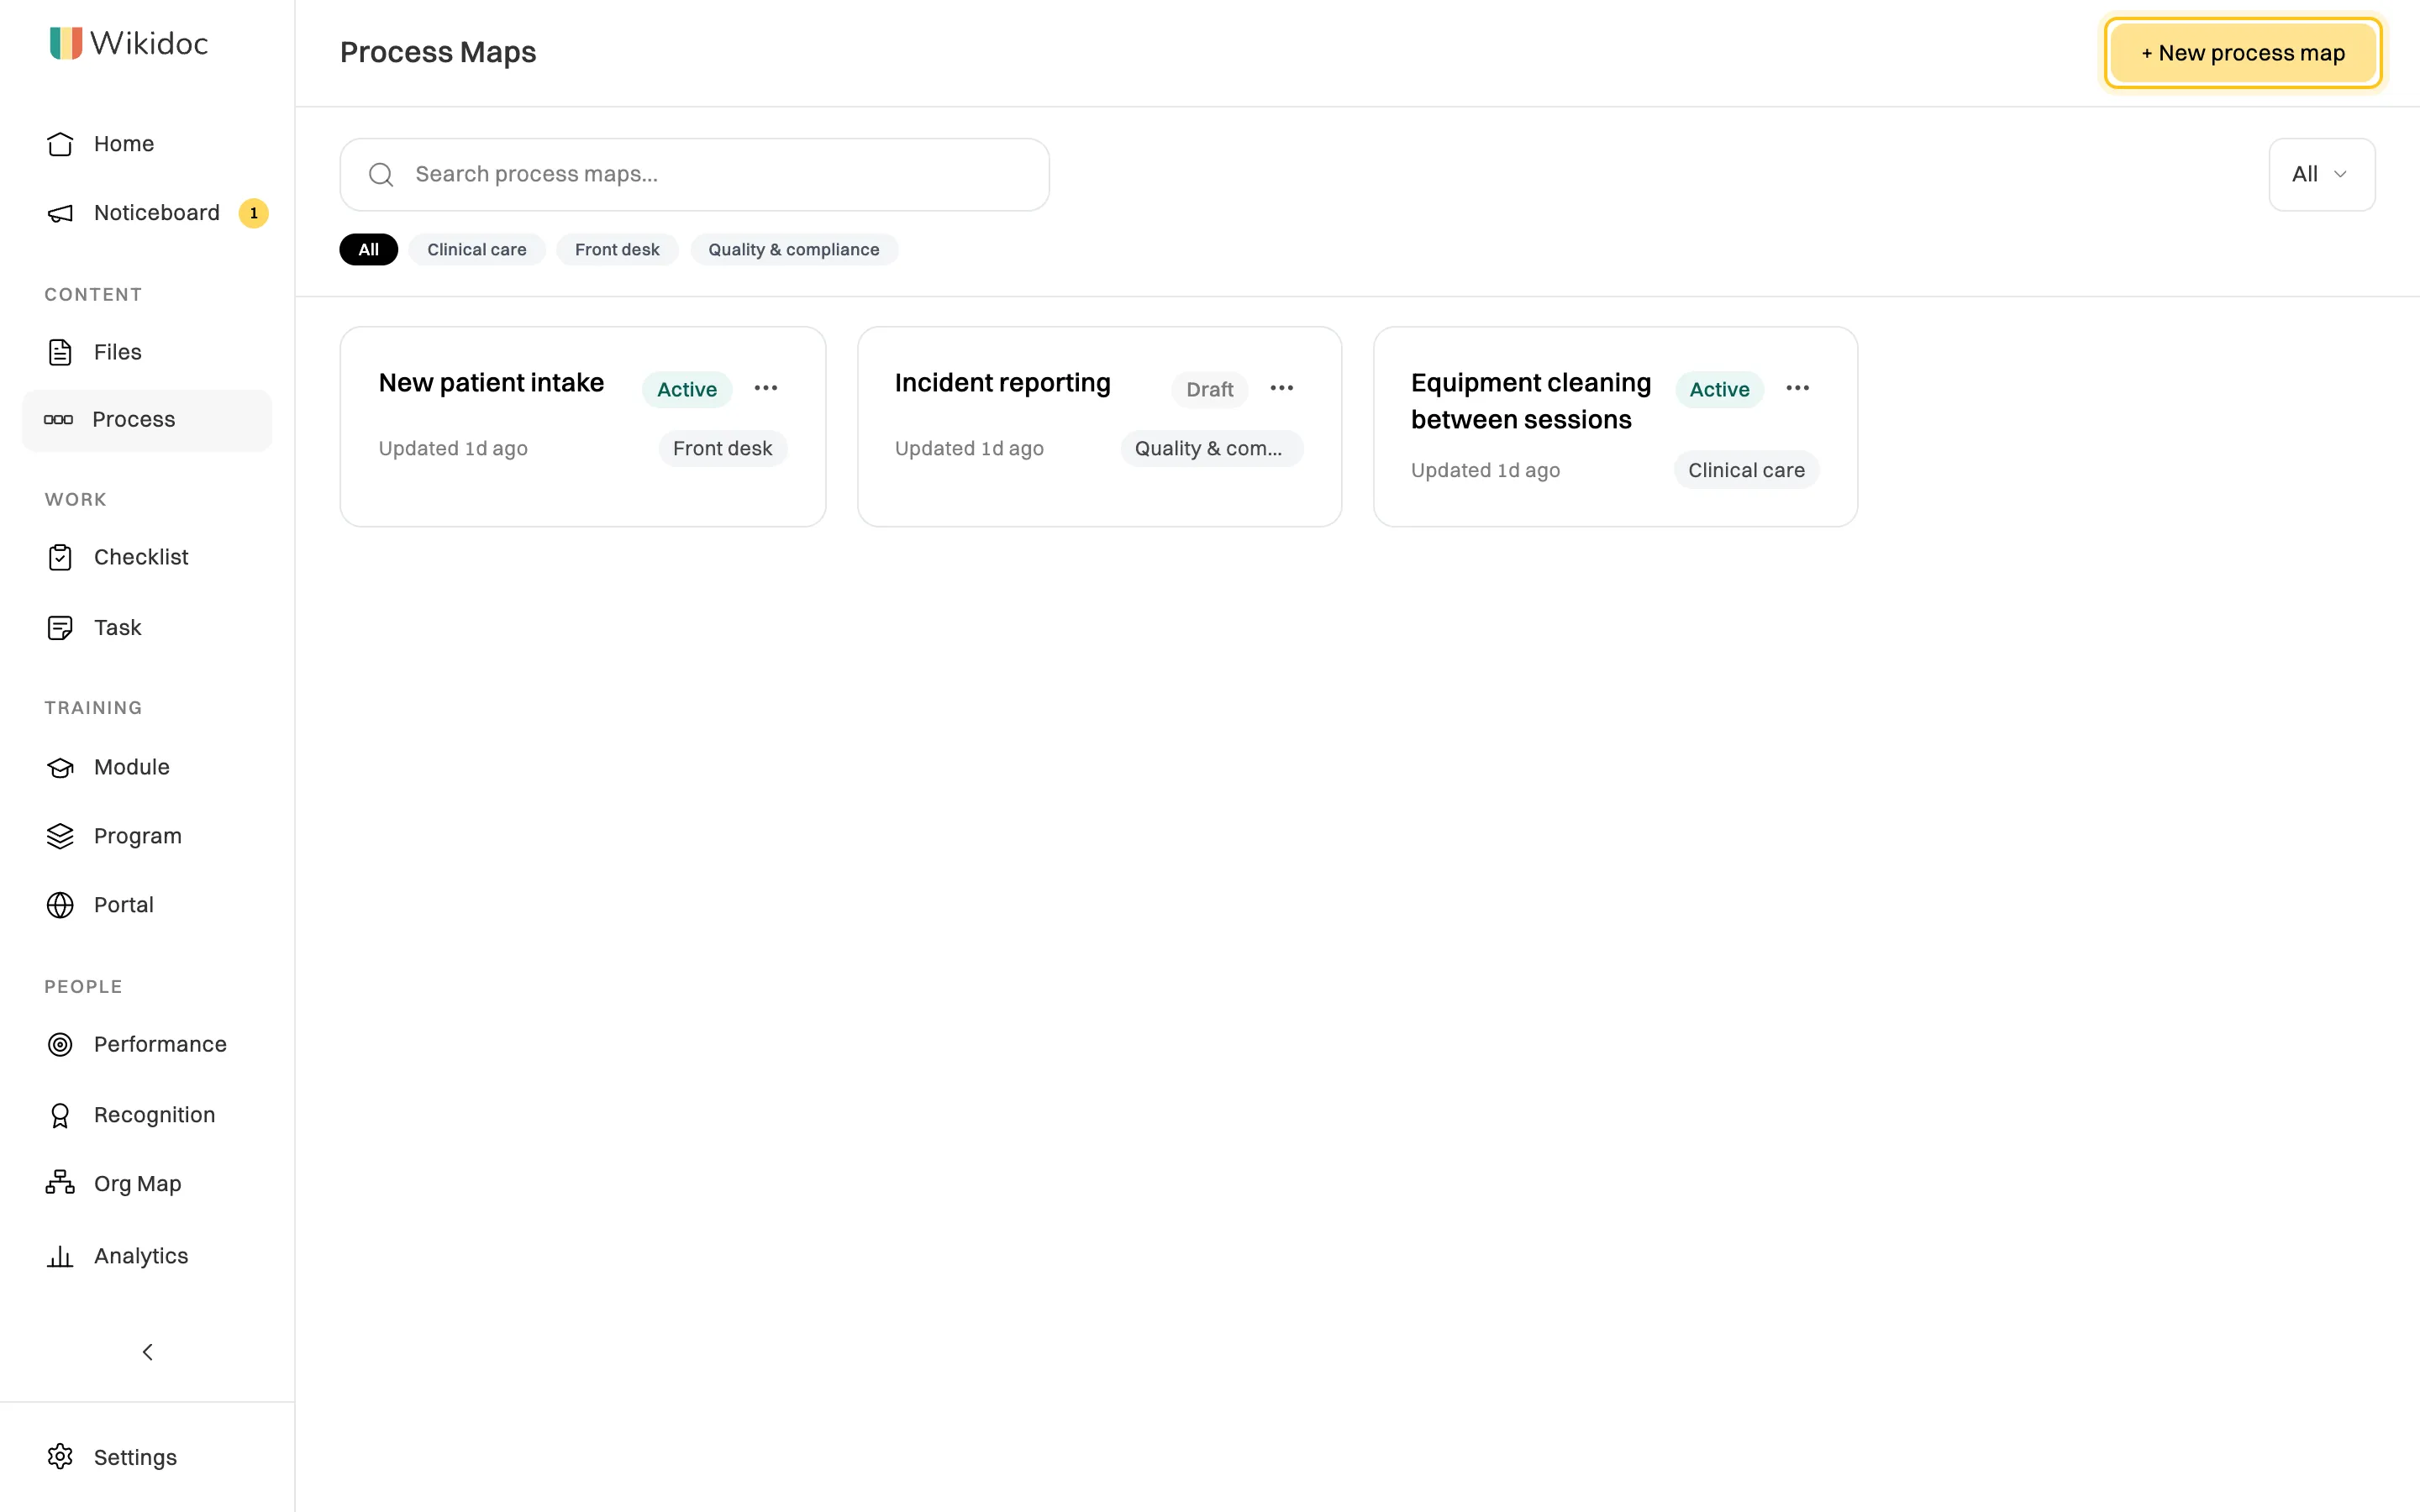
Task: Create a new process map
Action: point(2243,53)
